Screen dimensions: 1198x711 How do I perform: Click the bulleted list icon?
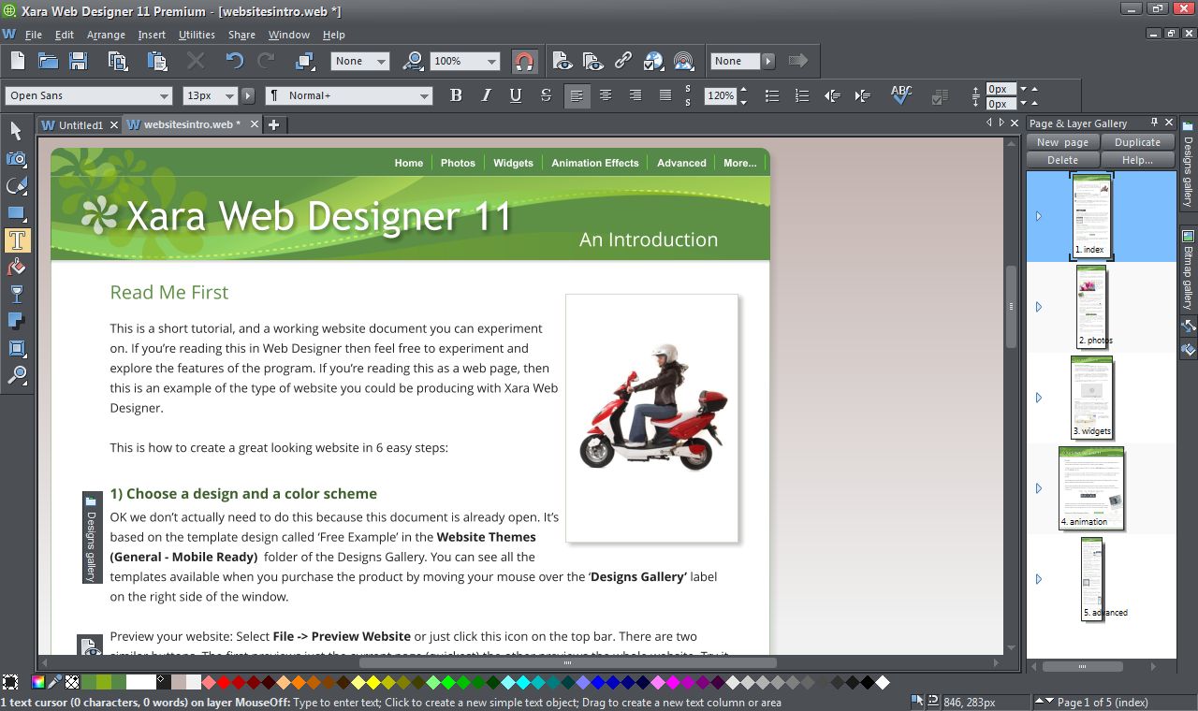(x=771, y=95)
